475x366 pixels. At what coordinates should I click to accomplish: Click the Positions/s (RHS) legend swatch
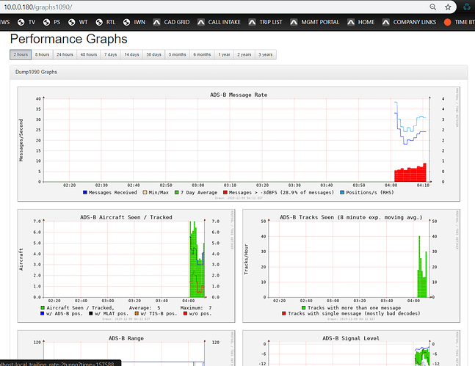342,193
